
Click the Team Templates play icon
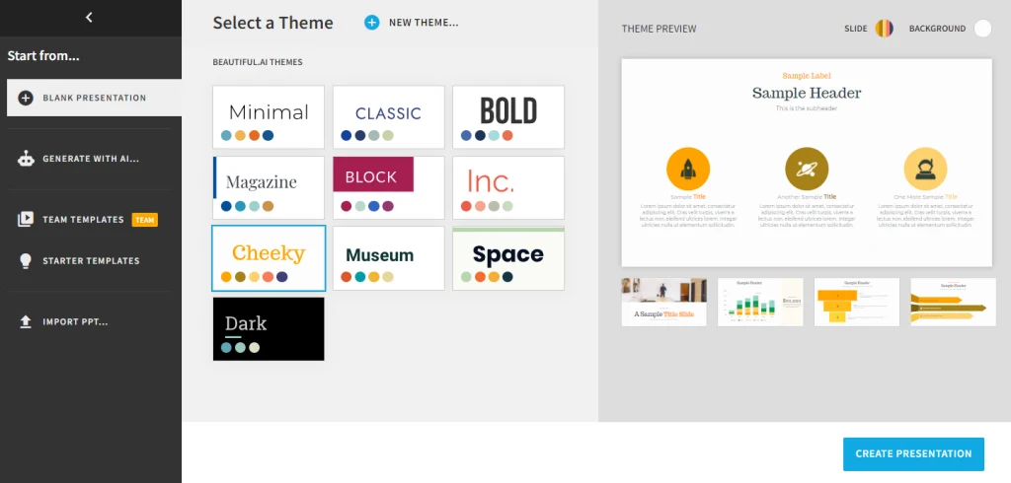[25, 220]
